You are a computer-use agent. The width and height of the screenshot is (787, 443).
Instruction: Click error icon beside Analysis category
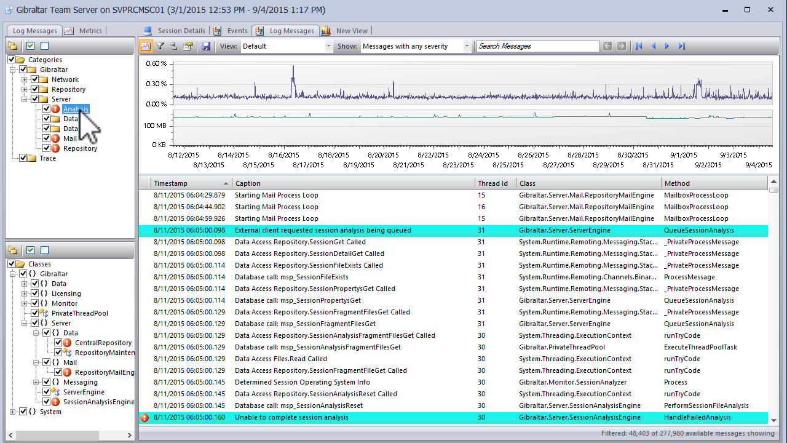(55, 109)
